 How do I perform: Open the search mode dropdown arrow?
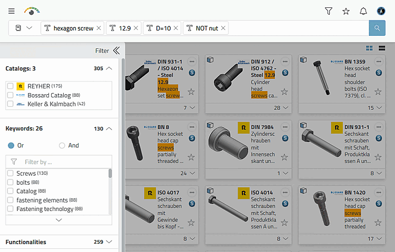click(29, 28)
